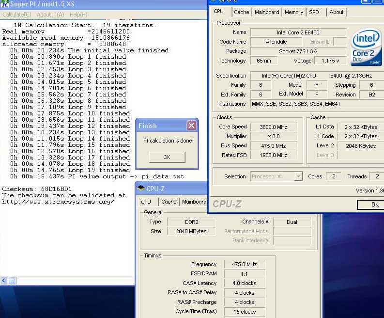Click the CPU-Z chip icon in memory window title
This screenshot has height=318, width=384.
(141, 188)
